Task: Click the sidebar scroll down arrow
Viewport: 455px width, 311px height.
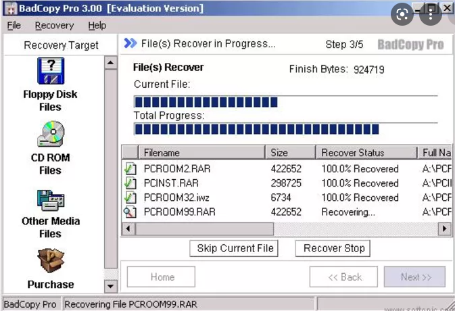Action: pos(111,287)
